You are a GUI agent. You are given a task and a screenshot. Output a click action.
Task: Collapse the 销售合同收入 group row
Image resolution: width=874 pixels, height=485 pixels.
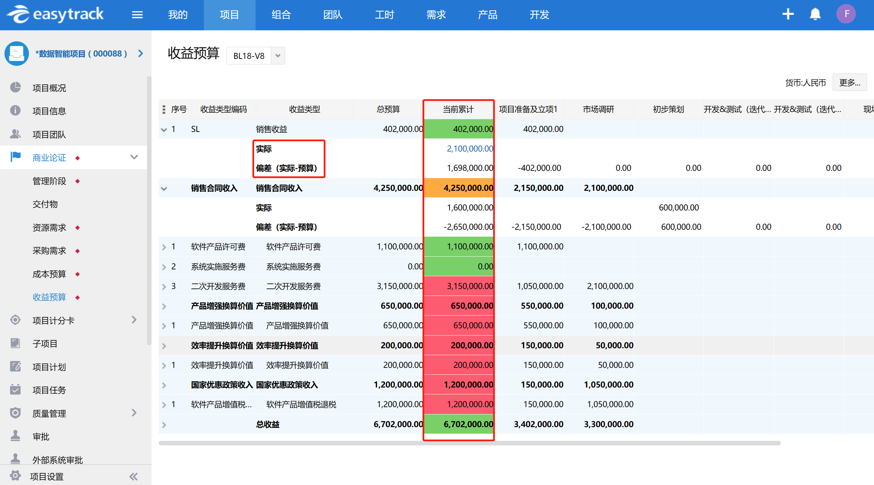coord(164,188)
